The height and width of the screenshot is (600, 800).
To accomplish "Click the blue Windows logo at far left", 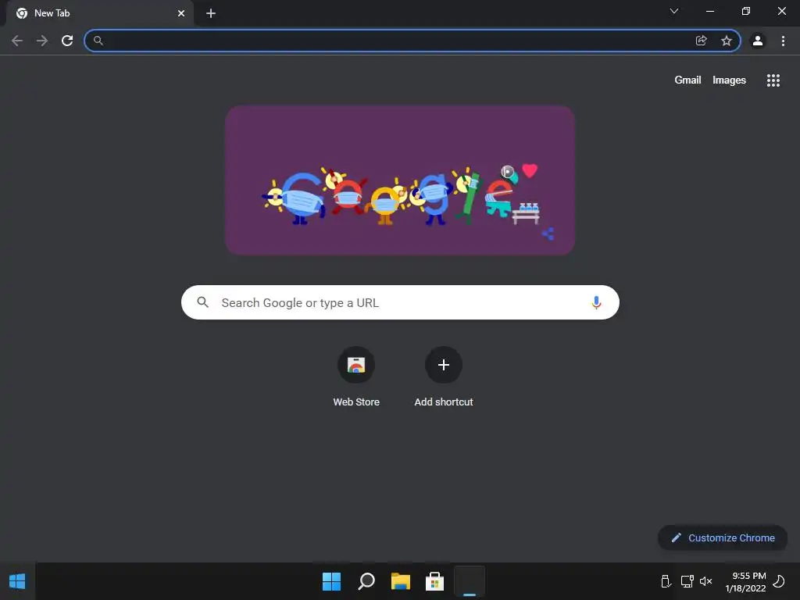I will tap(17, 581).
